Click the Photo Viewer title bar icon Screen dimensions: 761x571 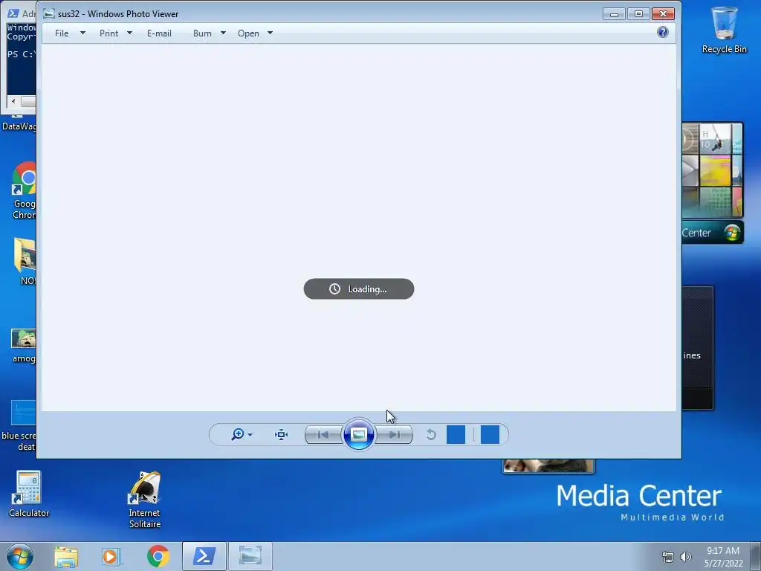click(x=49, y=13)
